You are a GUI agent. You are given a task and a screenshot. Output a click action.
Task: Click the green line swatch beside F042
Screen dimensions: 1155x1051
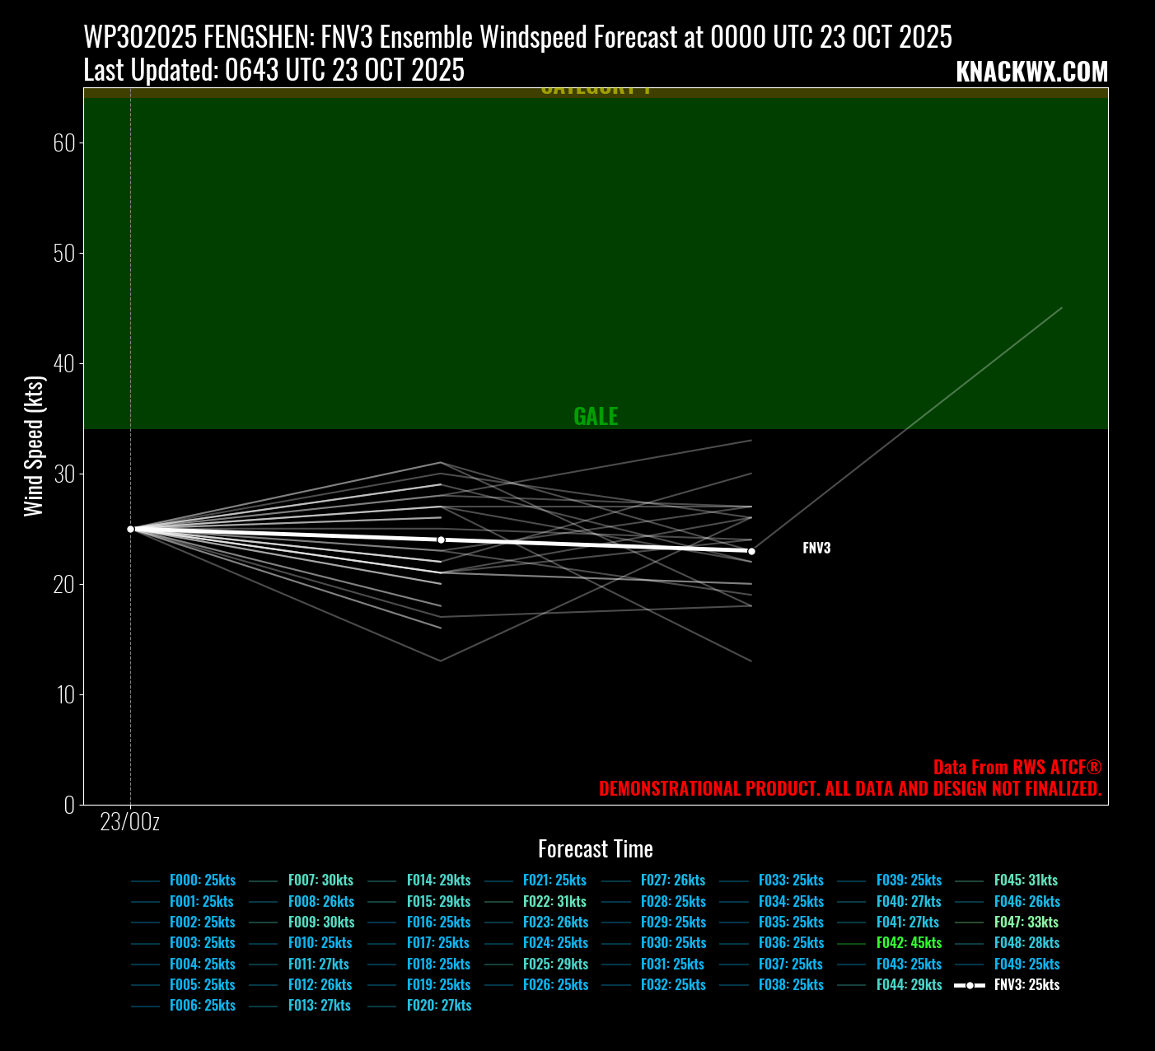click(852, 943)
